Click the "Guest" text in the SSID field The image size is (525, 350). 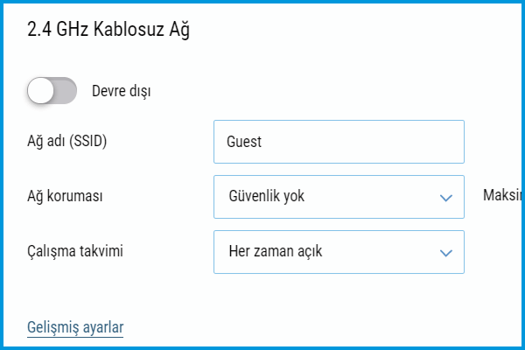tap(244, 142)
